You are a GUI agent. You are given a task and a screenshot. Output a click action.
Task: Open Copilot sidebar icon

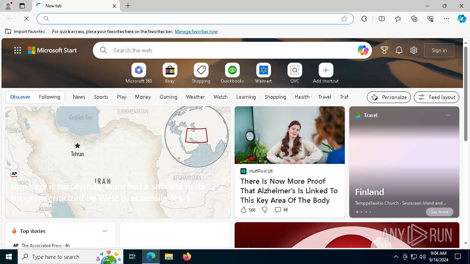462,19
